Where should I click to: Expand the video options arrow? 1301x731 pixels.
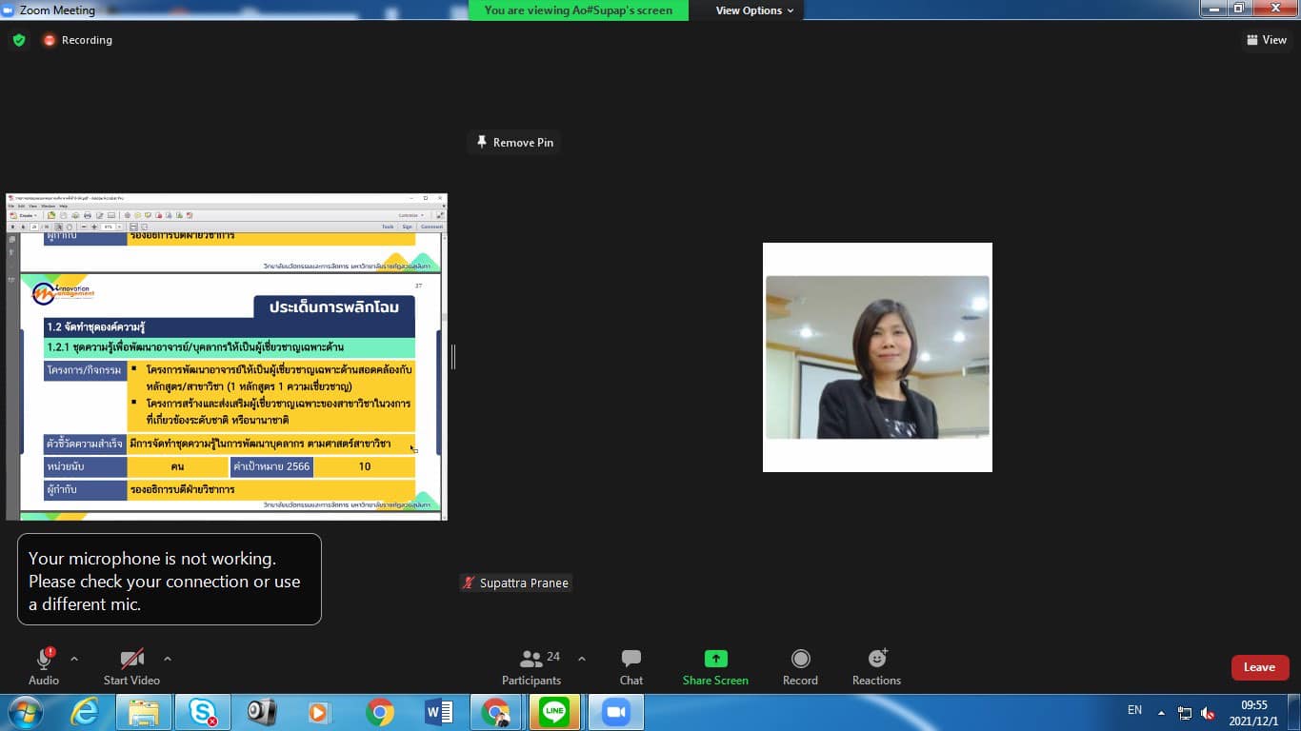point(168,659)
